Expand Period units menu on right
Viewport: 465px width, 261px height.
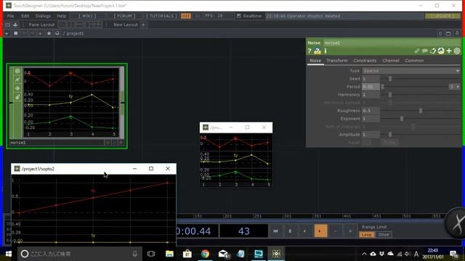(x=455, y=87)
